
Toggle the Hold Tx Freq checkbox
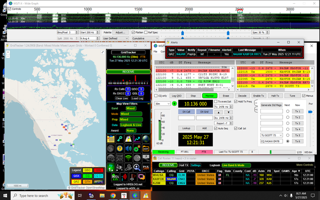pos(236,101)
